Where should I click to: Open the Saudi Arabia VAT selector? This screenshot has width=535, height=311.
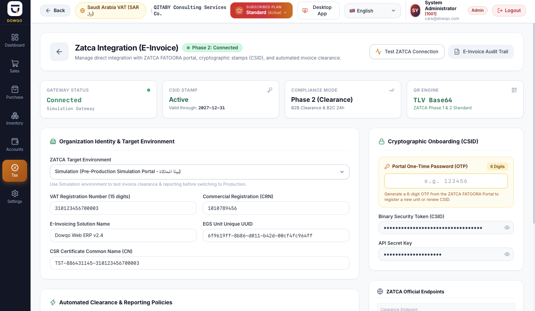[111, 11]
